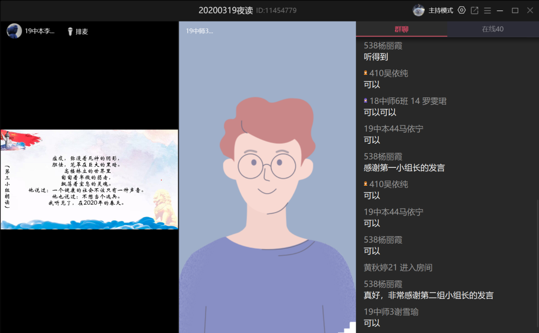Open settings via the hexagon gear icon
Image resolution: width=539 pixels, height=333 pixels.
point(462,10)
